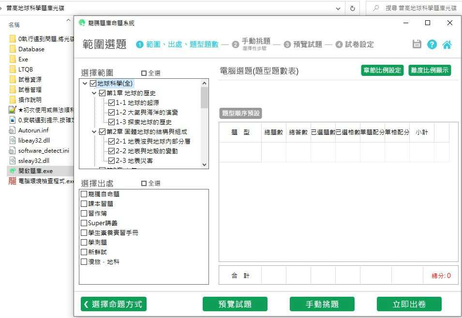Click libeay32.dll file icon in Explorer

click(x=13, y=141)
